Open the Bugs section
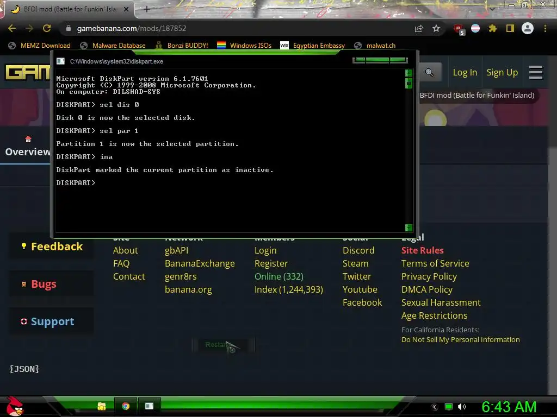 [52, 284]
